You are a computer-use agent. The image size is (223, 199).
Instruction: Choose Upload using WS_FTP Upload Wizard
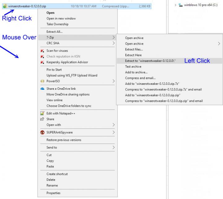pyautogui.click(x=72, y=75)
